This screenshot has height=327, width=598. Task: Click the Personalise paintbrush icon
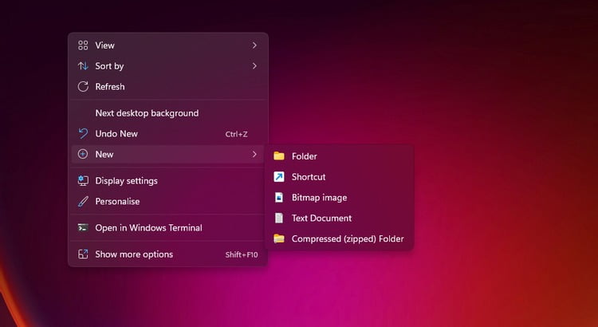pos(83,201)
